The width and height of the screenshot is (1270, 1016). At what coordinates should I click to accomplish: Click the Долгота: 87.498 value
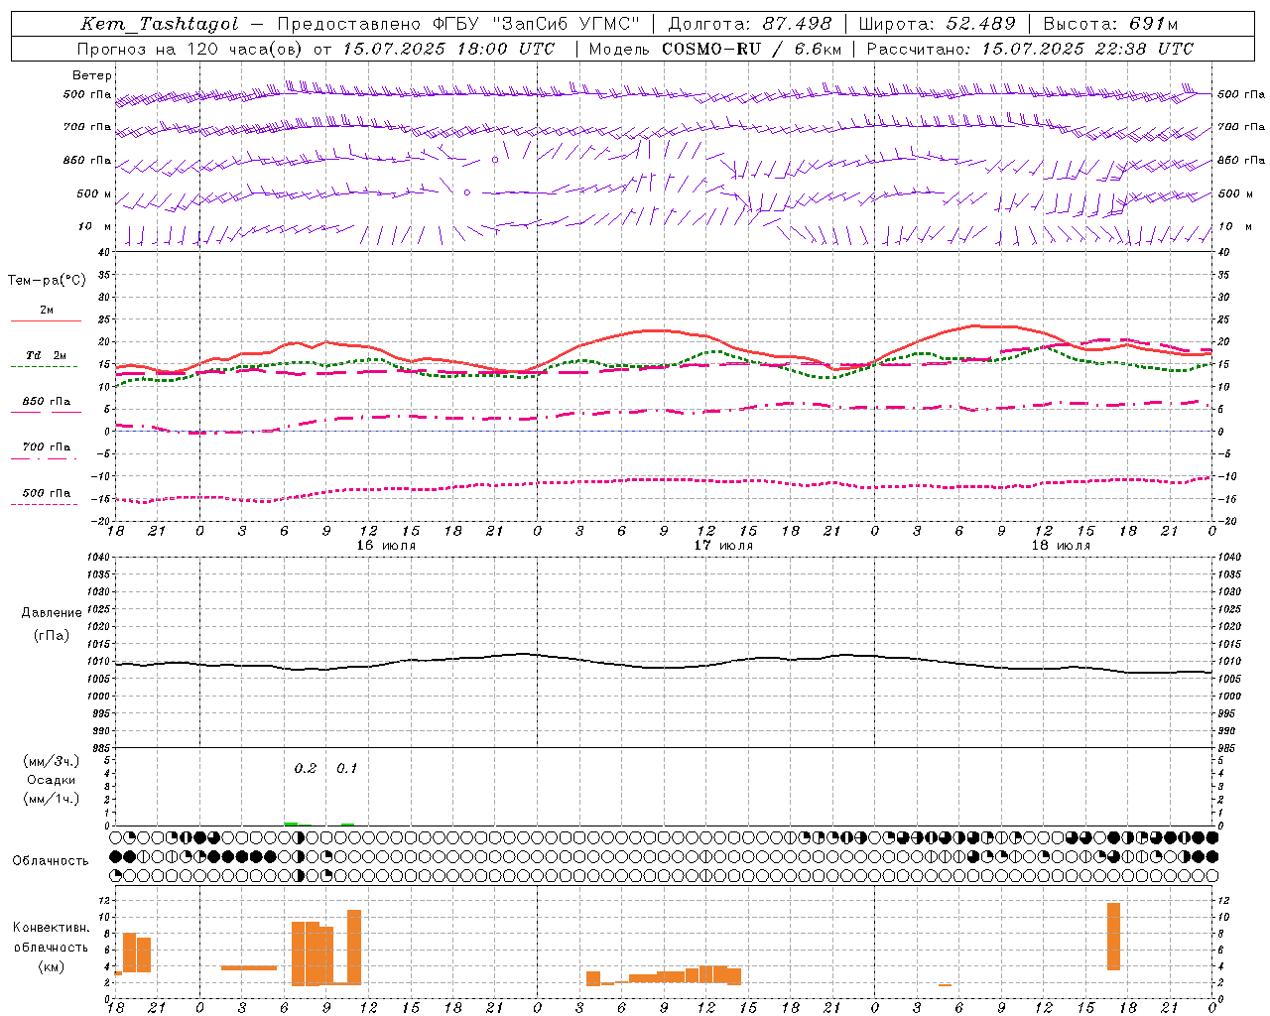click(750, 25)
